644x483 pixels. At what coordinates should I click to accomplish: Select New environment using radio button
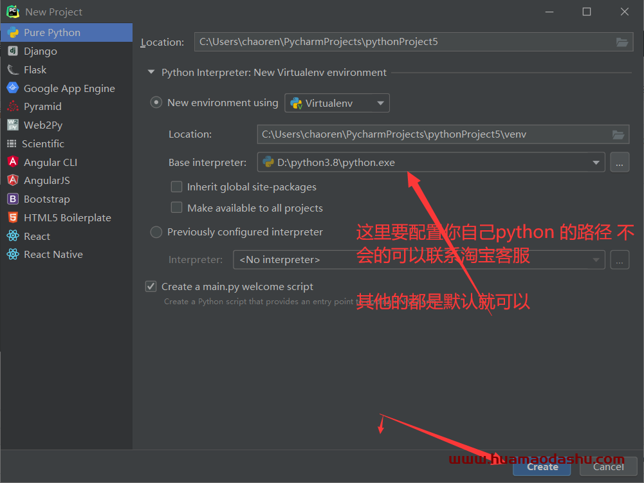tap(156, 102)
